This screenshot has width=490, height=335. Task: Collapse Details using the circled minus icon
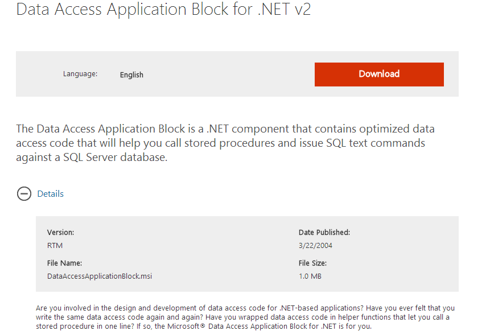(24, 194)
